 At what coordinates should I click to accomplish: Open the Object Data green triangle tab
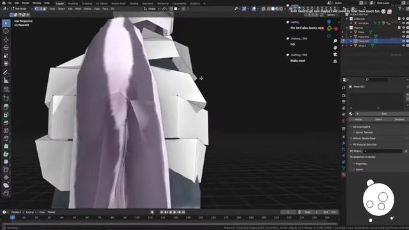pyautogui.click(x=344, y=168)
